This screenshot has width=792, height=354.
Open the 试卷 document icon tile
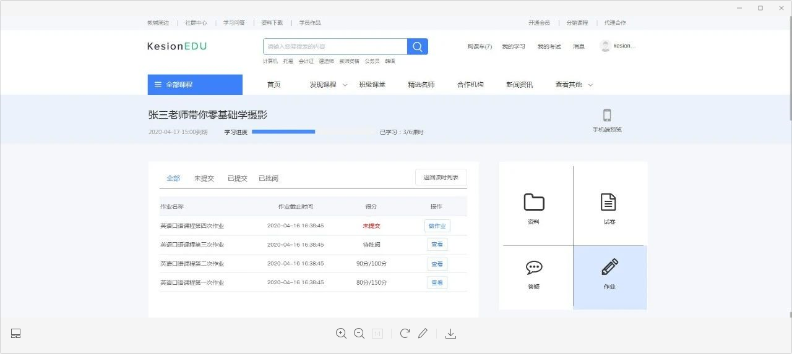point(609,203)
